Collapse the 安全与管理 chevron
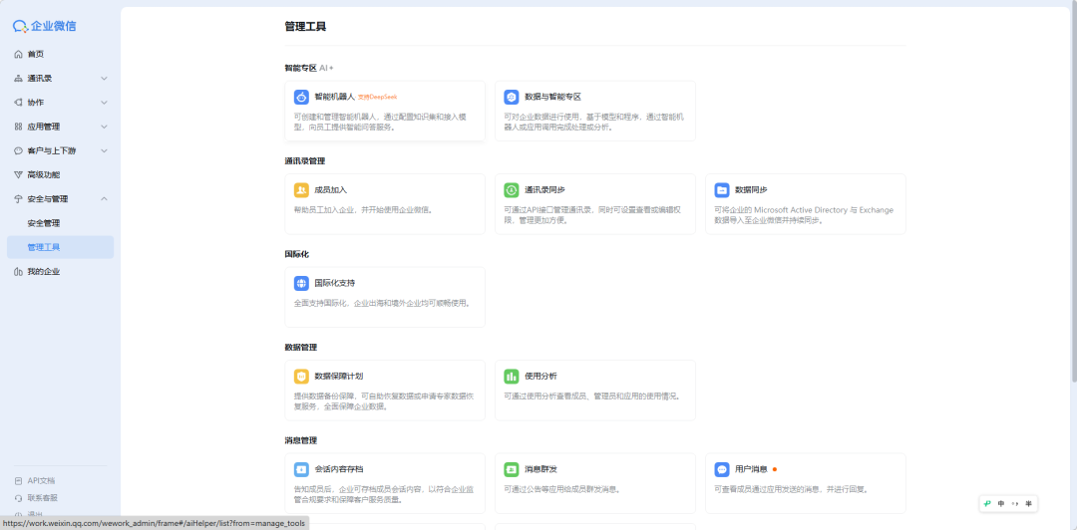Image resolution: width=1077 pixels, height=530 pixels. click(x=105, y=199)
